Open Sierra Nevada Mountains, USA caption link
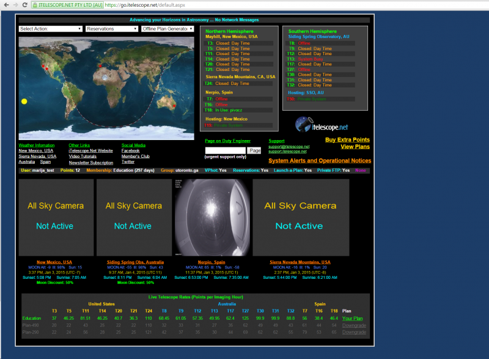Viewport: 489px width, 359px height. (x=300, y=262)
